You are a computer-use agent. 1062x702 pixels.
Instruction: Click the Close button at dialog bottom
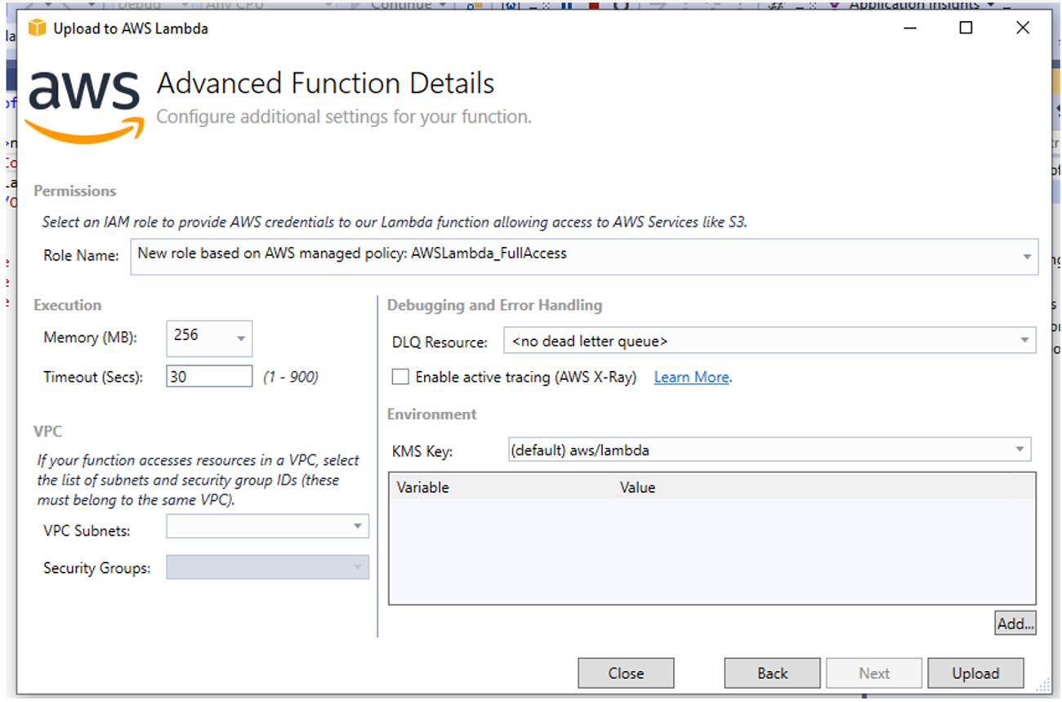[x=626, y=673]
